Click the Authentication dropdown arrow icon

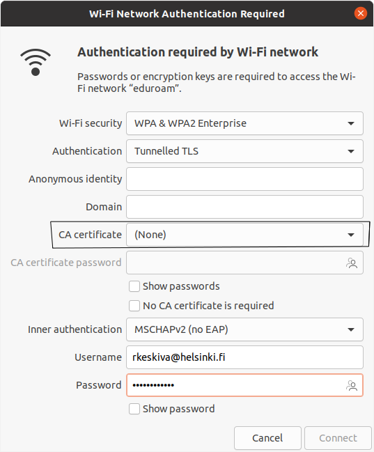click(350, 151)
